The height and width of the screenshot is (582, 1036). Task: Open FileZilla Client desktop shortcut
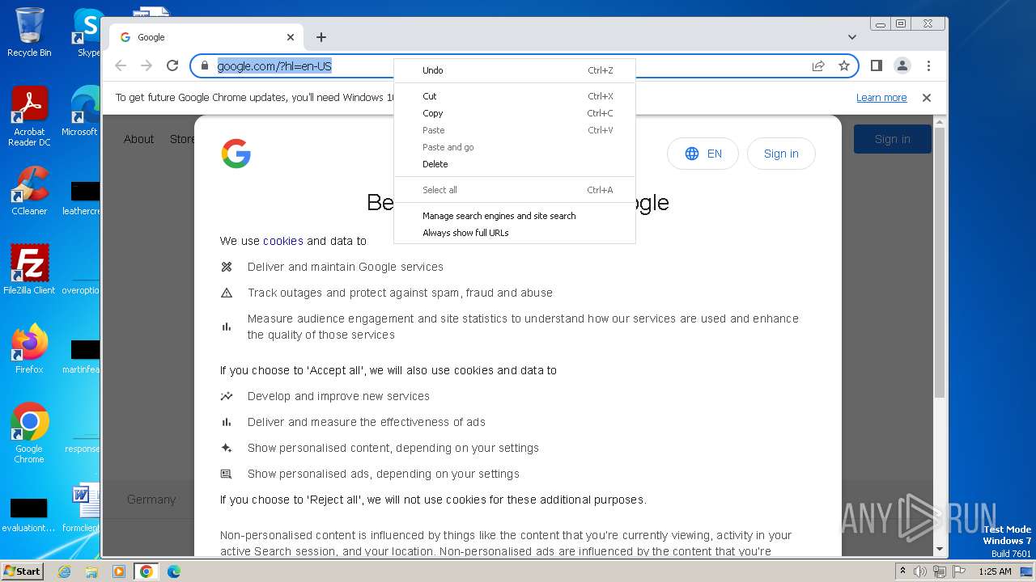(x=29, y=269)
